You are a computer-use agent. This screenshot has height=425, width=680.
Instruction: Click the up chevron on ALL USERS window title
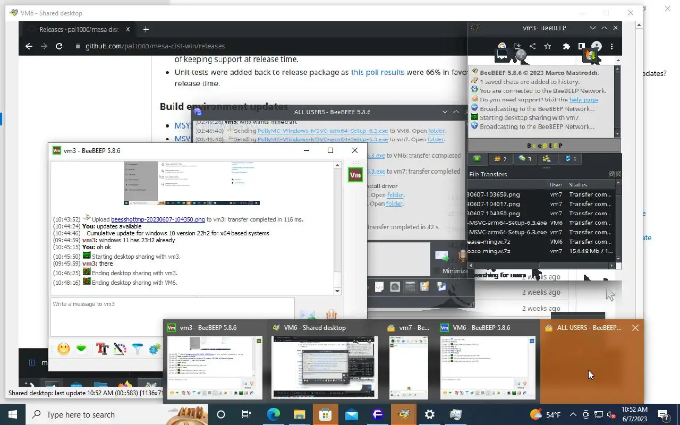tap(456, 112)
